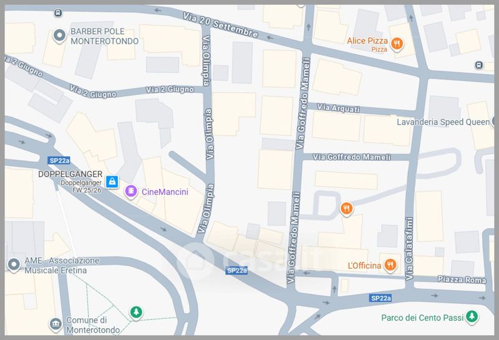
Task: Select the green park marker near Comune
Action: point(136,313)
